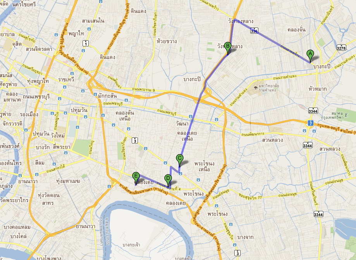Click the หัวหมาก district label
Viewport: 356px width, 260px height.
[318, 89]
